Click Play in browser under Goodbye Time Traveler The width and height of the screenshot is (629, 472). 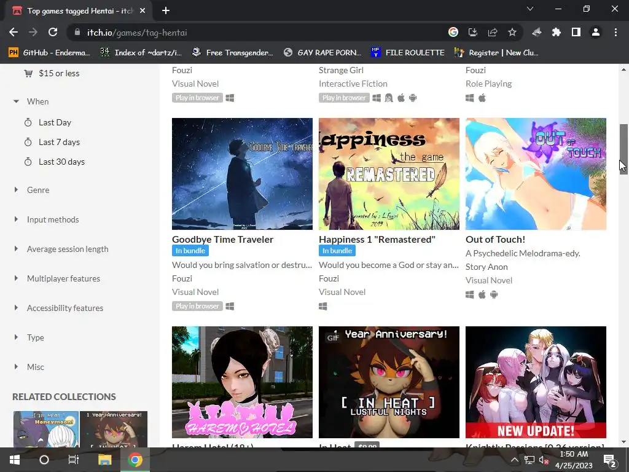point(197,306)
